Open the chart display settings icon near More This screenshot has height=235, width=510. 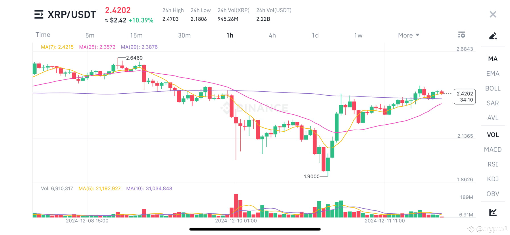pos(461,35)
